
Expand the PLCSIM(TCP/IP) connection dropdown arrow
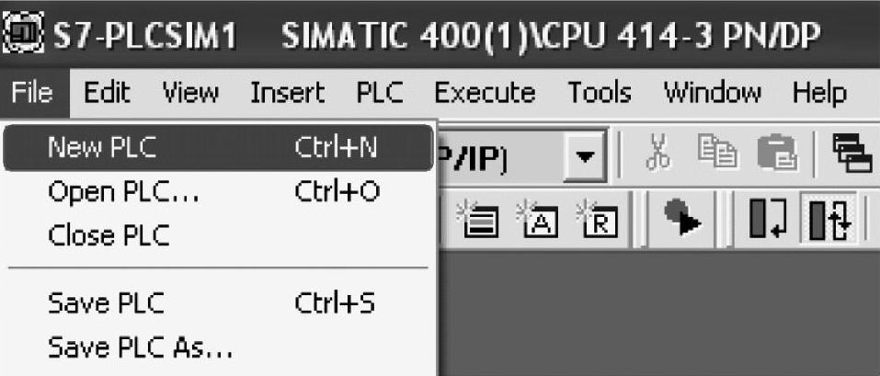[x=586, y=155]
